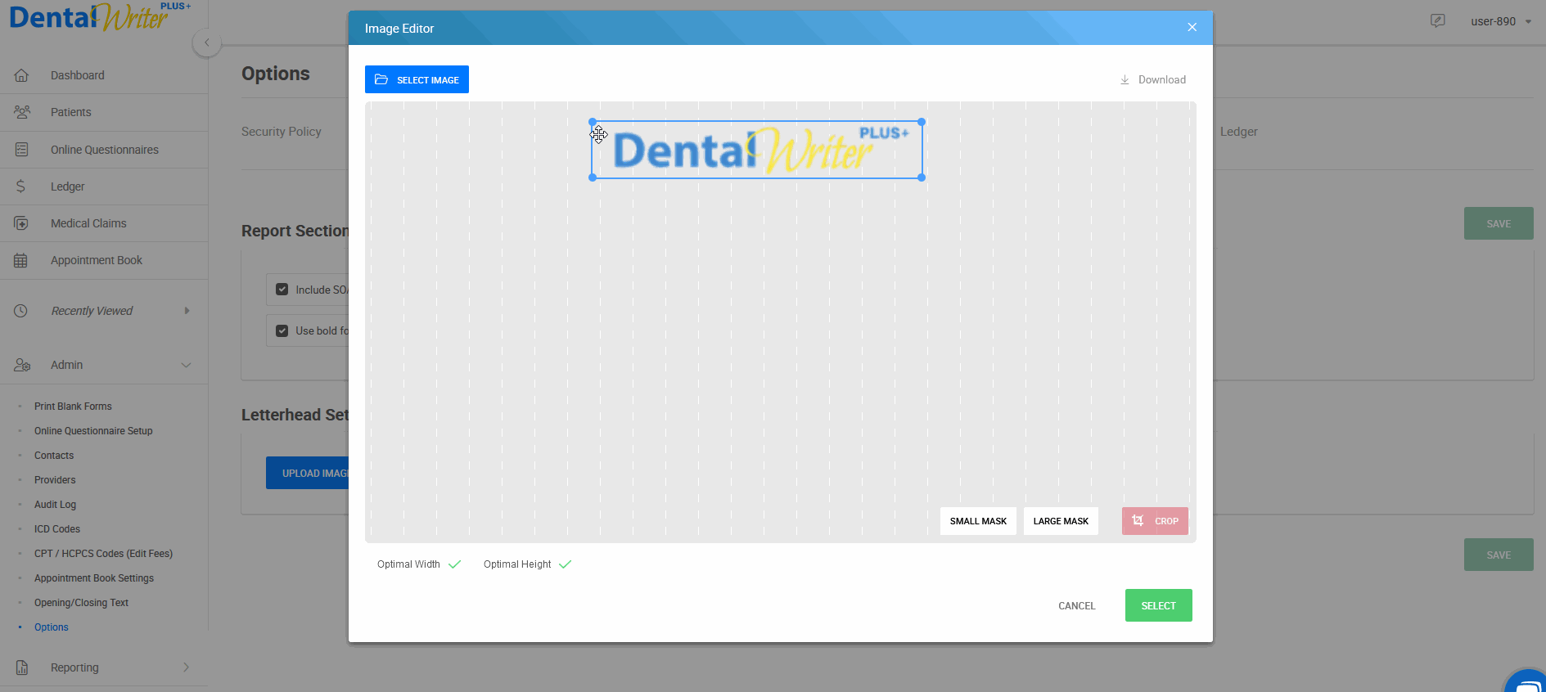Open CPT / HCPCS Codes (Edit Fees)
Screen dimensions: 1546x692
click(103, 554)
